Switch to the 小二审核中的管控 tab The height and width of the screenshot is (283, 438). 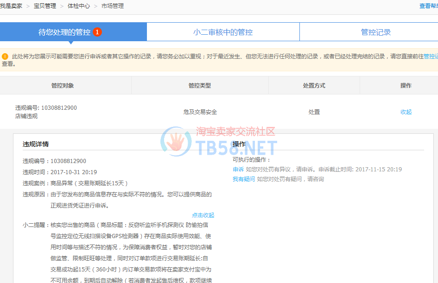pyautogui.click(x=223, y=32)
